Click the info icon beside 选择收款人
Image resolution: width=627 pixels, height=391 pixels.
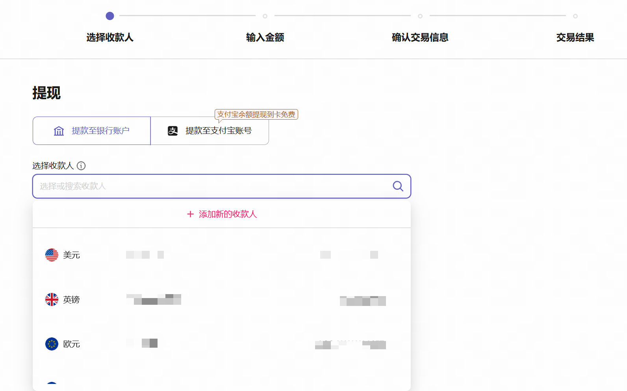[x=81, y=166]
